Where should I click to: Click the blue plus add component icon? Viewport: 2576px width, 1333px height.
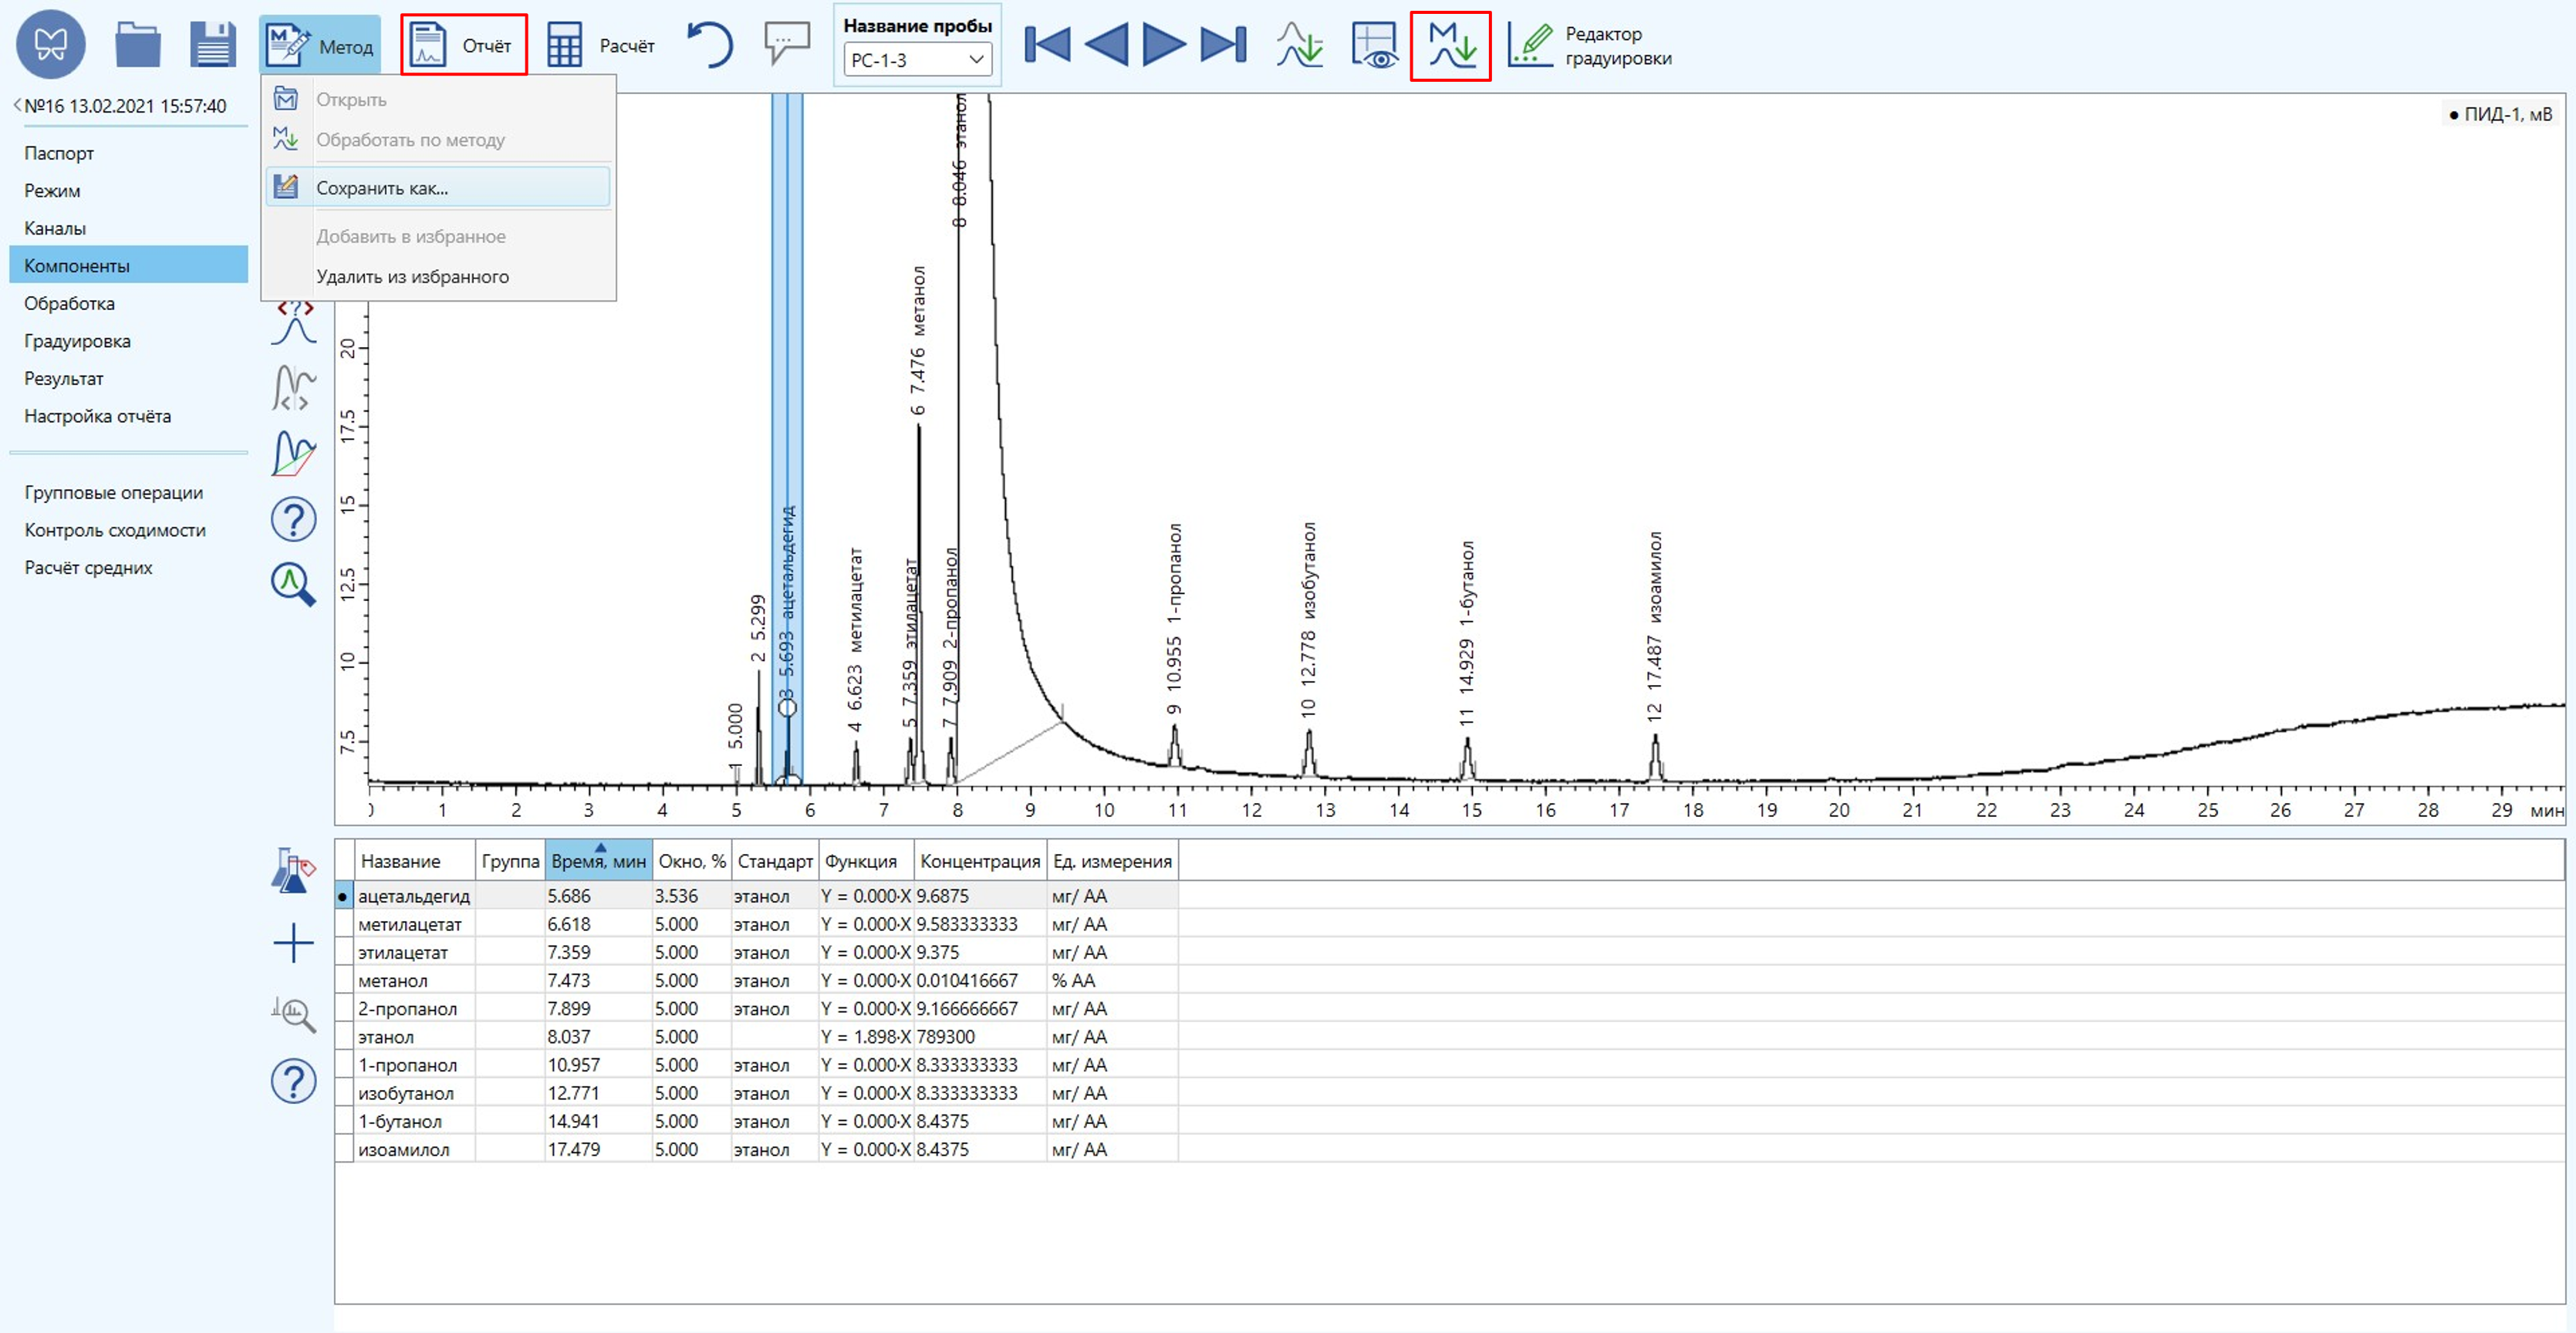[293, 943]
